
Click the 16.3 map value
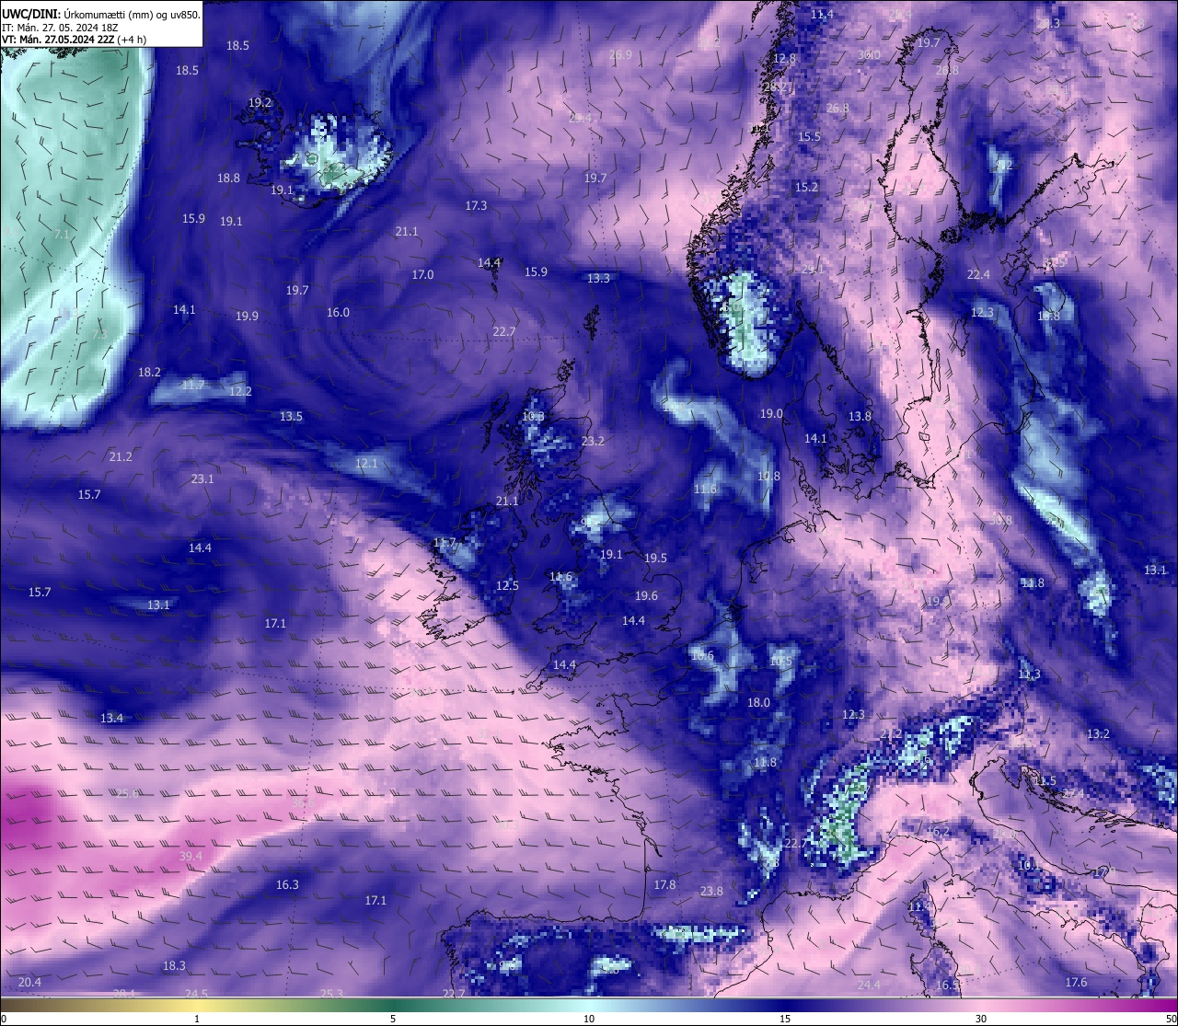(x=287, y=884)
